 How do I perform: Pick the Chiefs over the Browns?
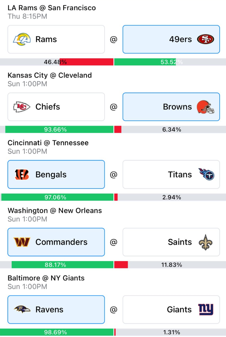56,107
